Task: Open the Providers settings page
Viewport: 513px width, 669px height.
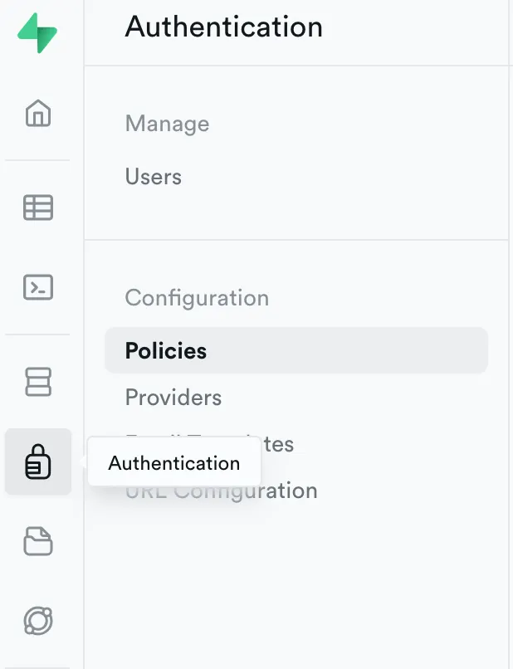Action: (x=173, y=398)
